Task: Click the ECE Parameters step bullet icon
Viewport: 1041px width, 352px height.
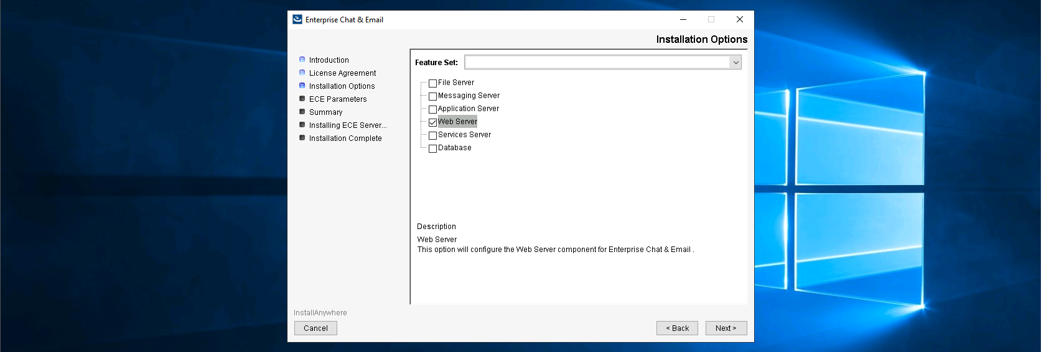Action: click(x=302, y=99)
